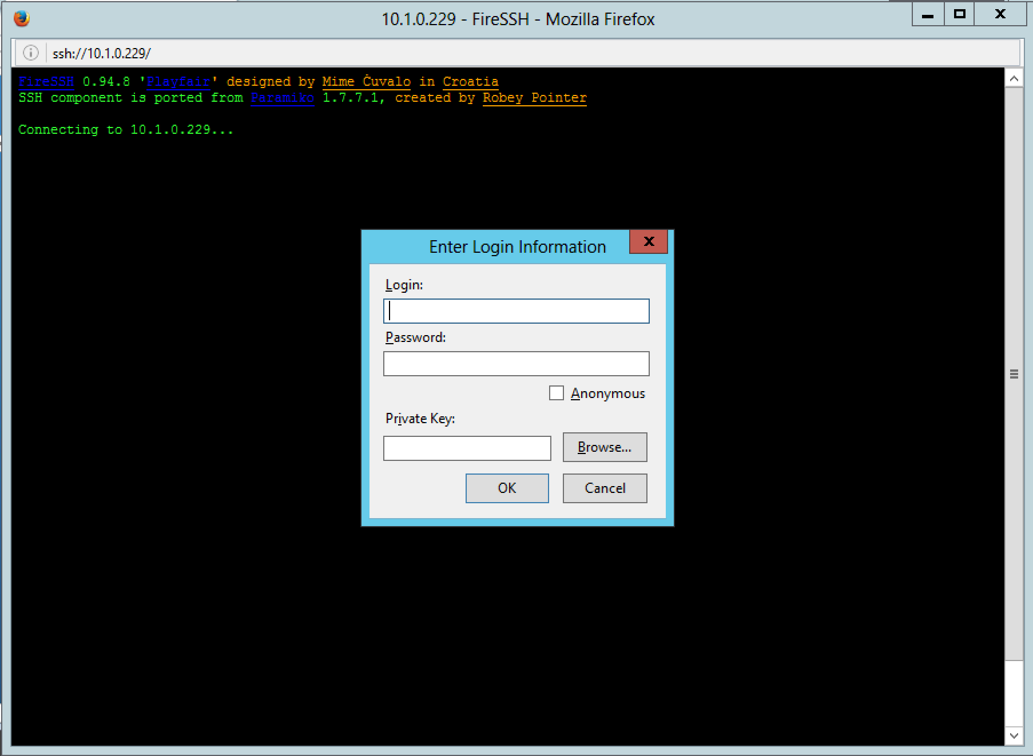Click the scrollbar down arrow
Image resolution: width=1033 pixels, height=756 pixels.
[1014, 736]
